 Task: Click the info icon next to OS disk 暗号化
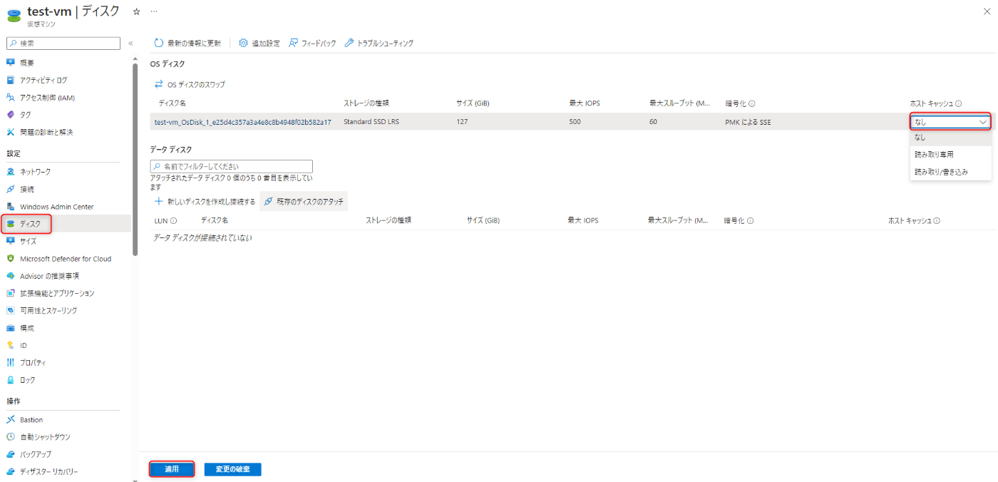pyautogui.click(x=752, y=103)
